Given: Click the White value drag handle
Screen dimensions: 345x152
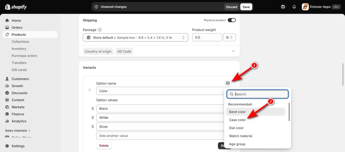Looking at the screenshot, I should (93, 118).
